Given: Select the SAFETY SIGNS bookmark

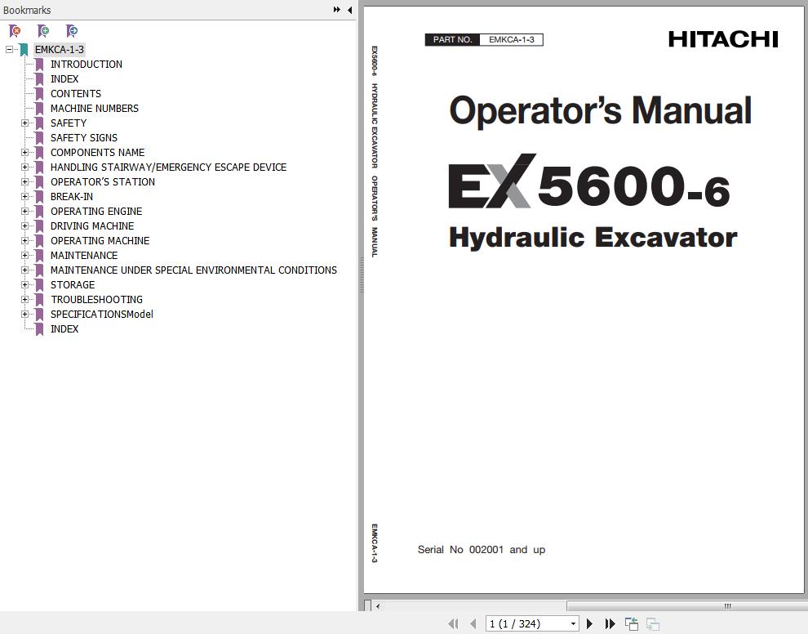Looking at the screenshot, I should click(x=83, y=138).
